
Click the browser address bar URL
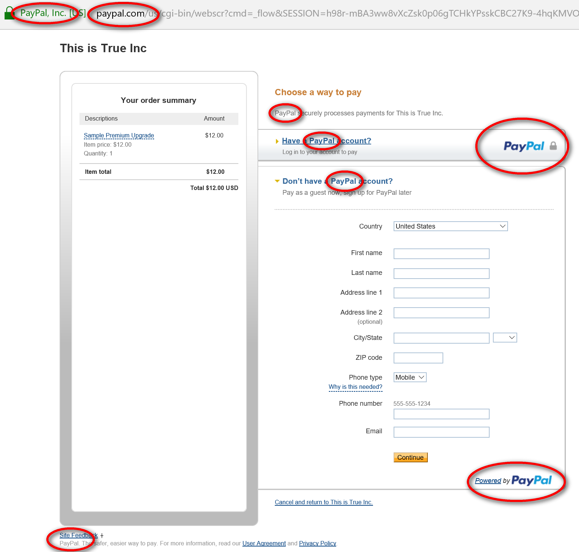pyautogui.click(x=331, y=14)
